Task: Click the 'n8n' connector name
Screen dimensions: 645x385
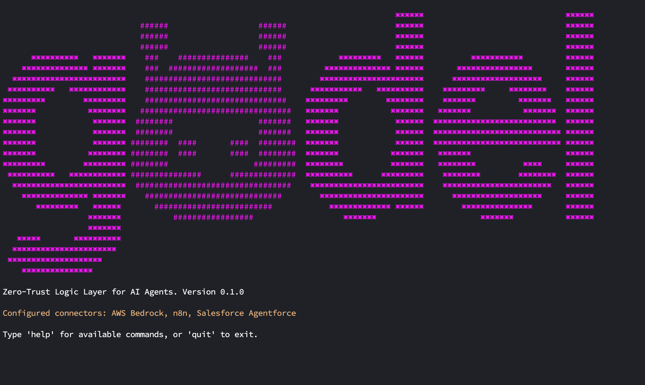Action: tap(180, 313)
